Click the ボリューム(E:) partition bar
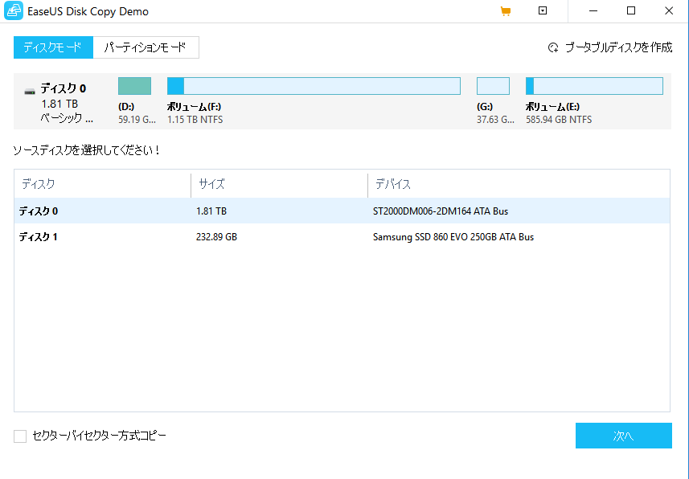Viewport: 689px width, 479px height. coord(594,86)
